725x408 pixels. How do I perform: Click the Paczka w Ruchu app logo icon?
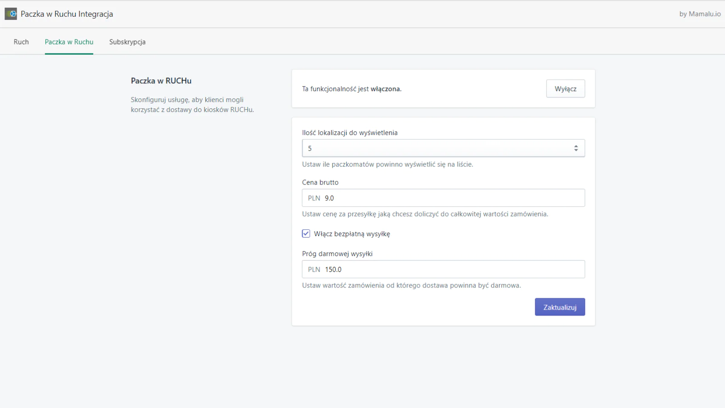click(x=11, y=14)
